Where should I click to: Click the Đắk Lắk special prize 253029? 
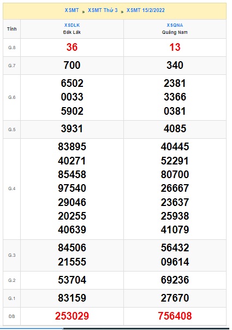tap(72, 316)
